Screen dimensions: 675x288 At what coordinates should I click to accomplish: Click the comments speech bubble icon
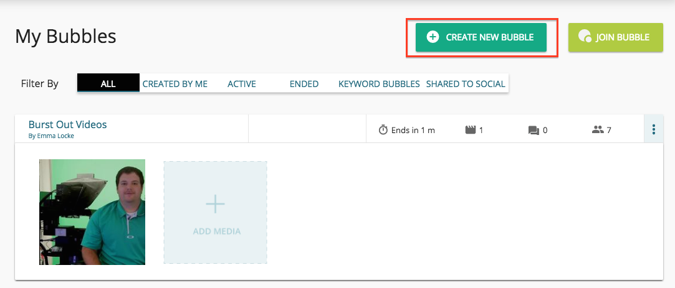click(x=533, y=130)
